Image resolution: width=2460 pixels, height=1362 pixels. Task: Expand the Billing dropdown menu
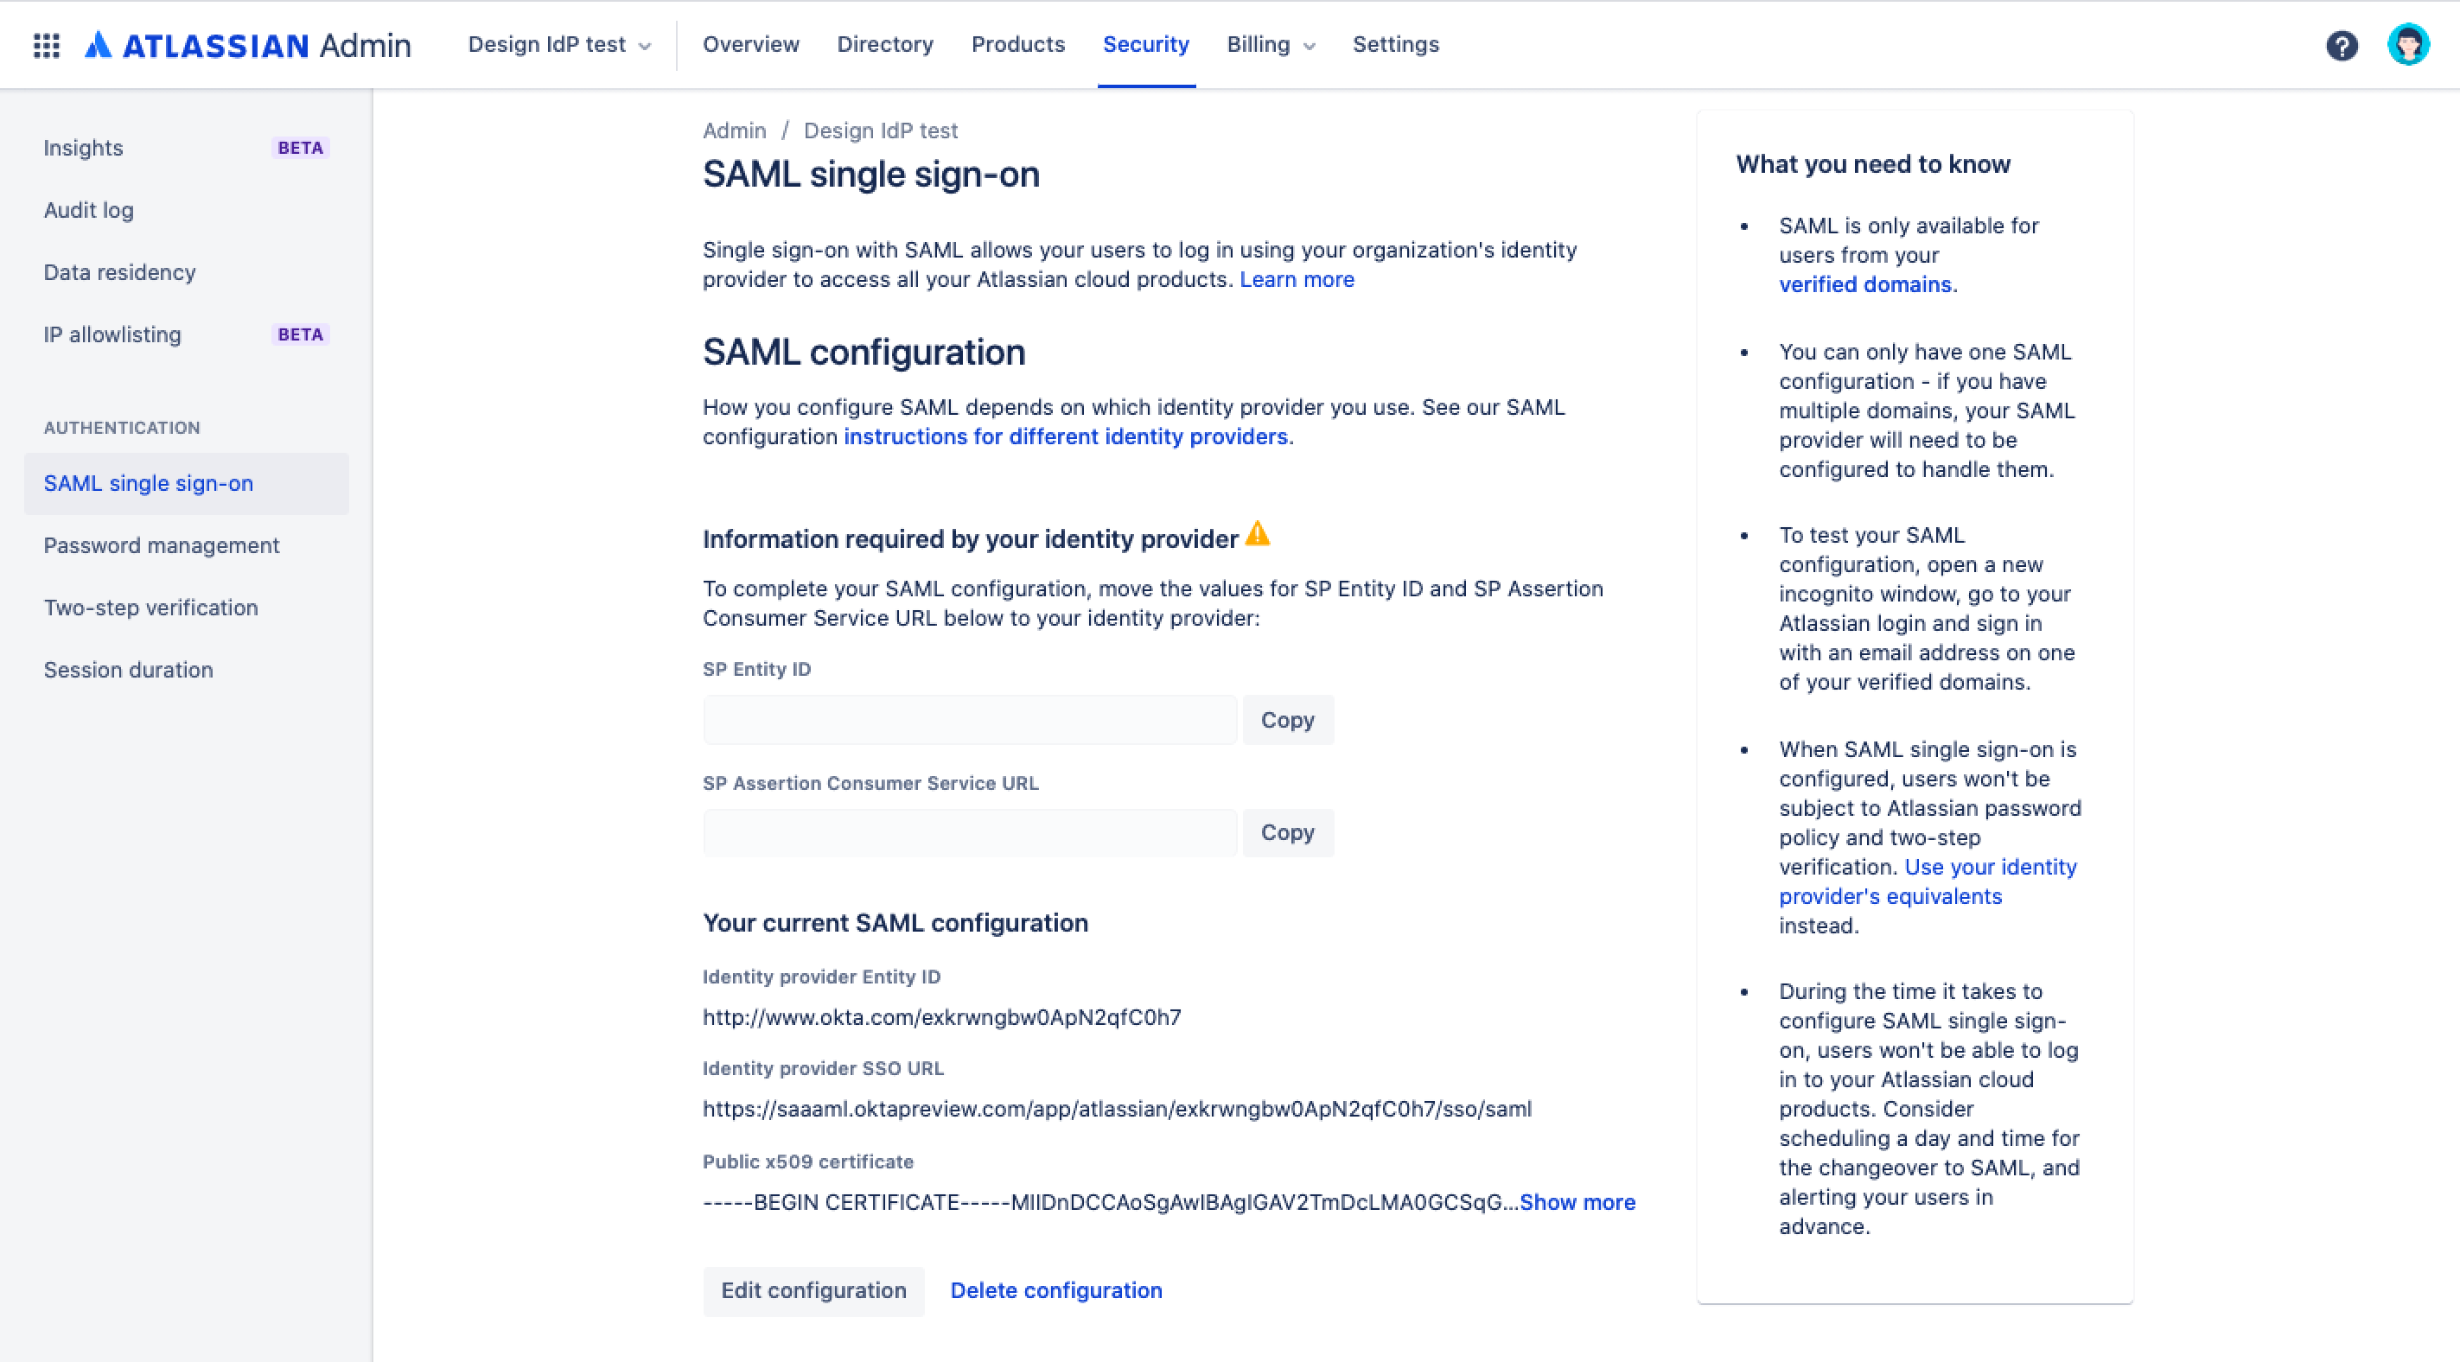(1268, 43)
